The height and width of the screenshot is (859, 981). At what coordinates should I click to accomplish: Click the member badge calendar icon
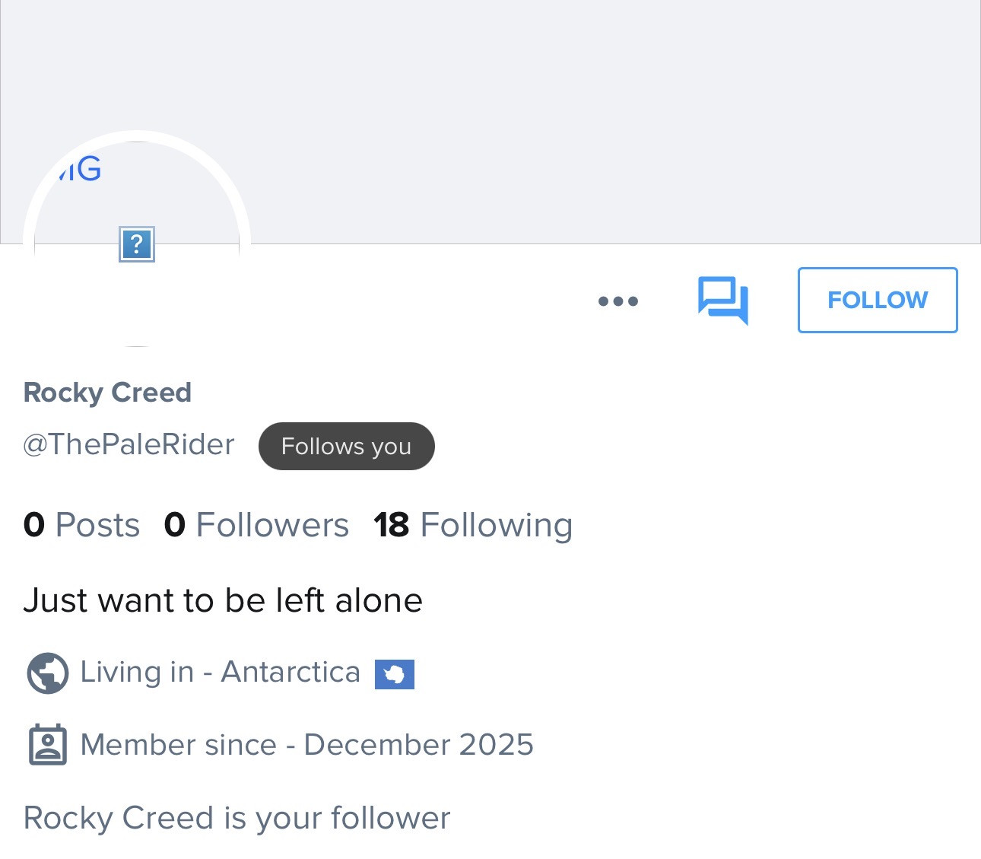click(47, 745)
